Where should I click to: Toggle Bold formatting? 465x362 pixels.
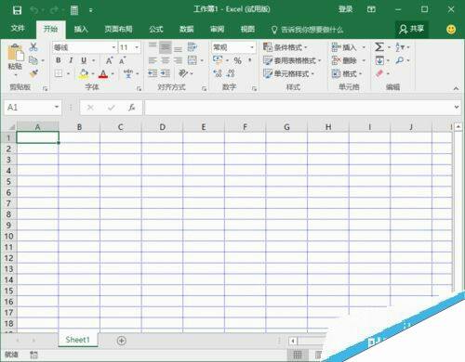[59, 60]
